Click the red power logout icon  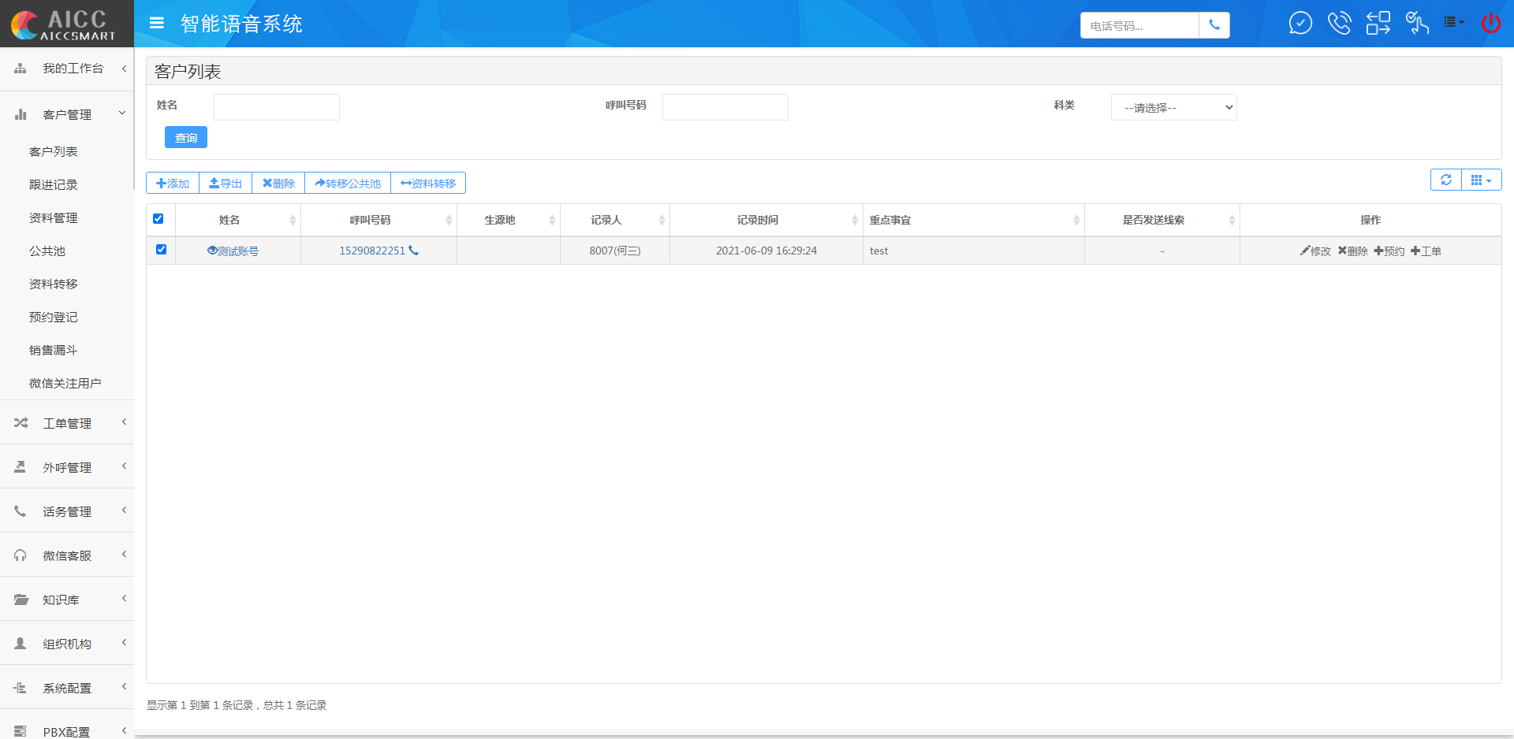tap(1490, 24)
